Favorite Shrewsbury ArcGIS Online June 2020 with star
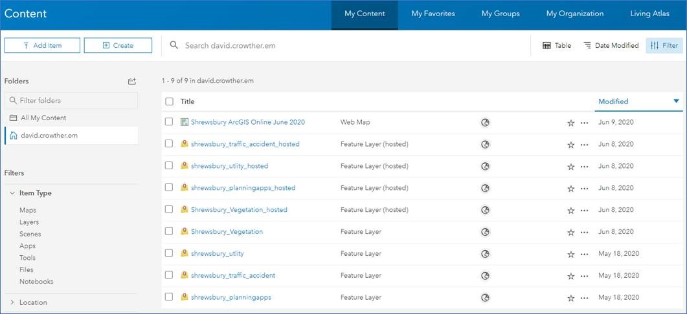The width and height of the screenshot is (687, 314). pyautogui.click(x=570, y=123)
